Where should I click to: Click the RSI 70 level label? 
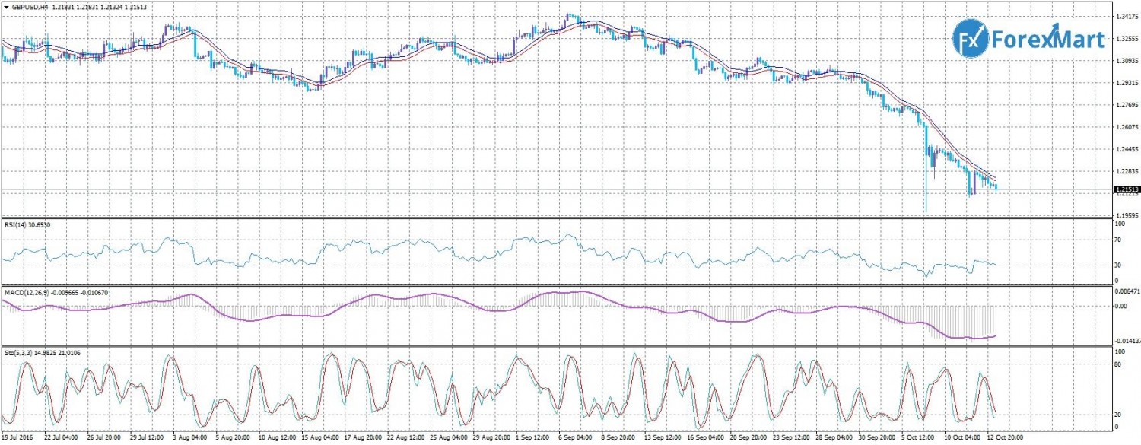1118,240
